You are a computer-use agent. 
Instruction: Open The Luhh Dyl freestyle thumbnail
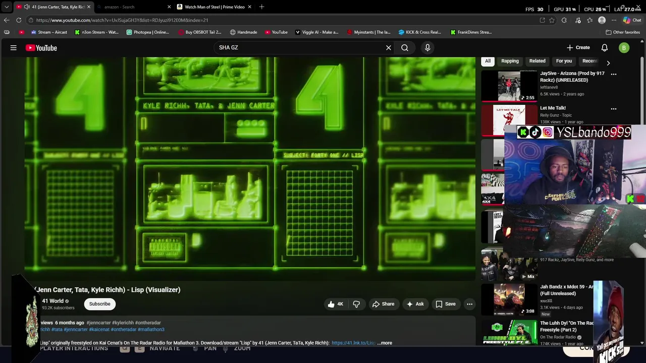click(510, 332)
